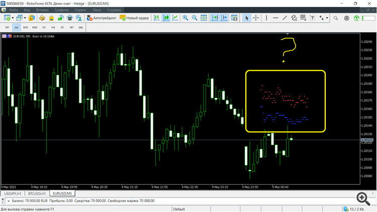Screen dimensions: 377x212
Task: Open the Окно menu
Action: click(97, 10)
